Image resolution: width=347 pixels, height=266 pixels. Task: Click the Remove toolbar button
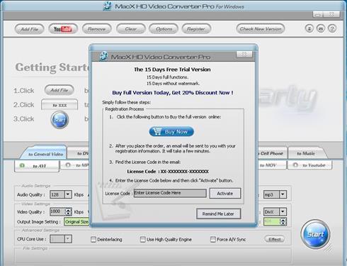point(96,29)
